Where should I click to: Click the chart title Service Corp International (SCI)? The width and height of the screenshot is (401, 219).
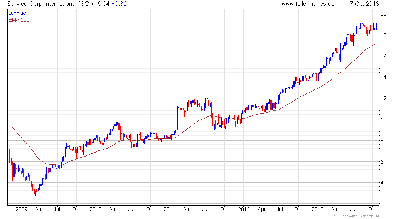click(x=50, y=4)
